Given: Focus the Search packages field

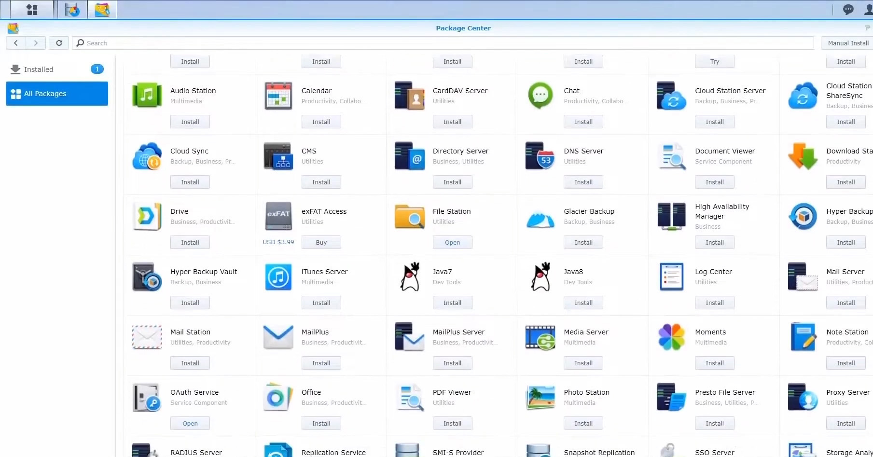Looking at the screenshot, I should click(443, 43).
